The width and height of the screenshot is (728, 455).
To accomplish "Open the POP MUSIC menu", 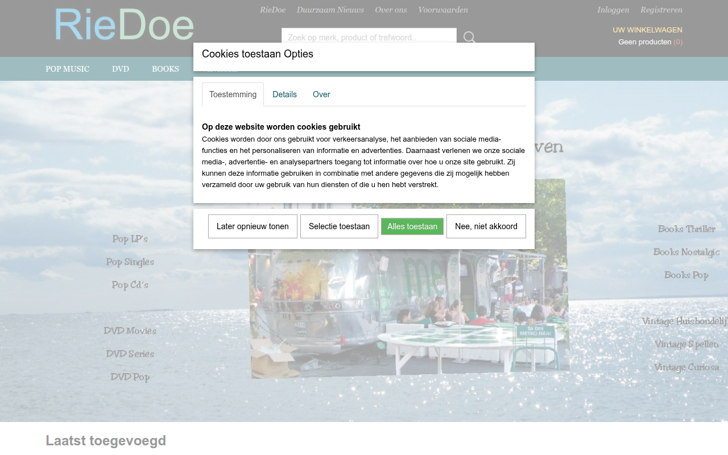I will click(x=68, y=69).
